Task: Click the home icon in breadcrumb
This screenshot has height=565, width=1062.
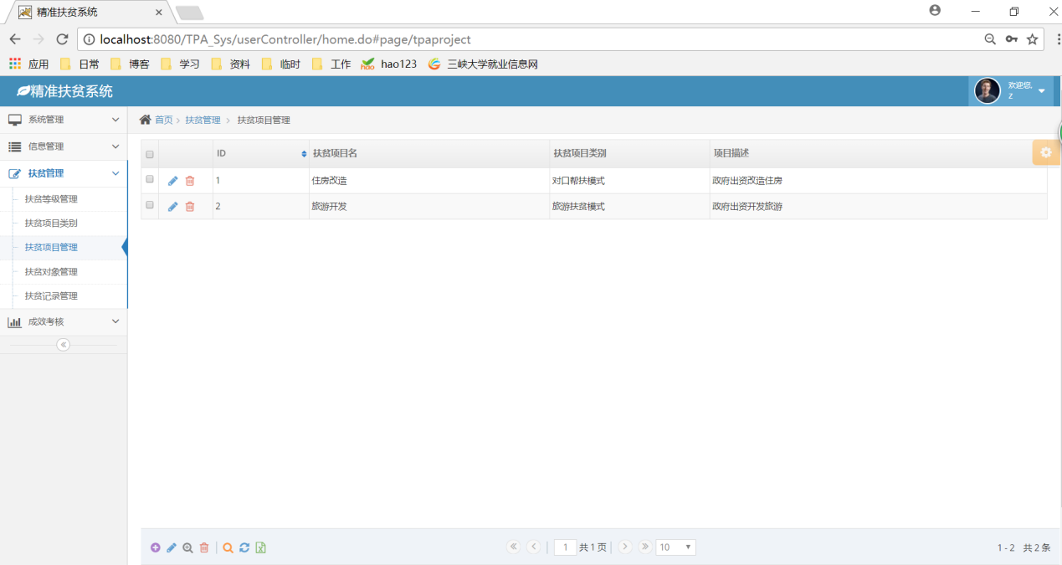Action: (145, 120)
